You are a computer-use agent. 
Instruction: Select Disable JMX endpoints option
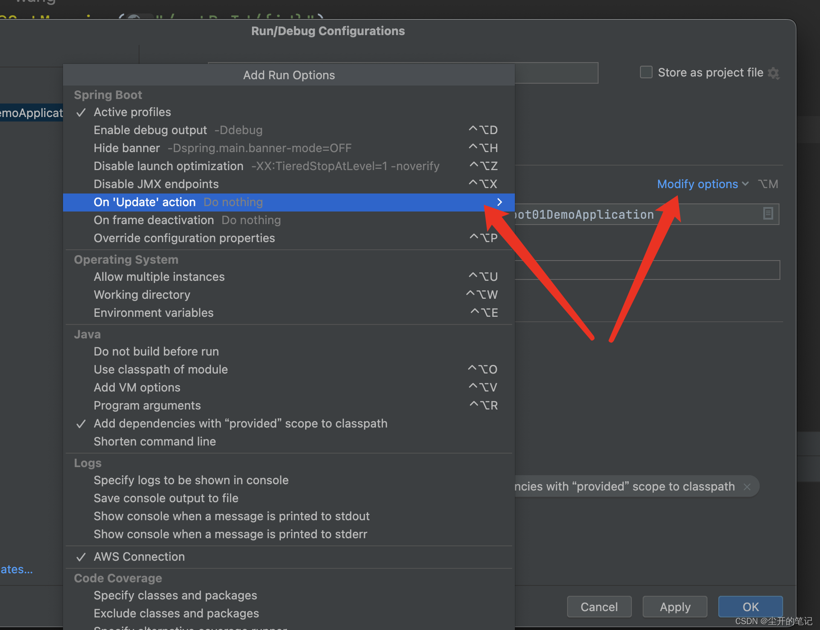(289, 184)
